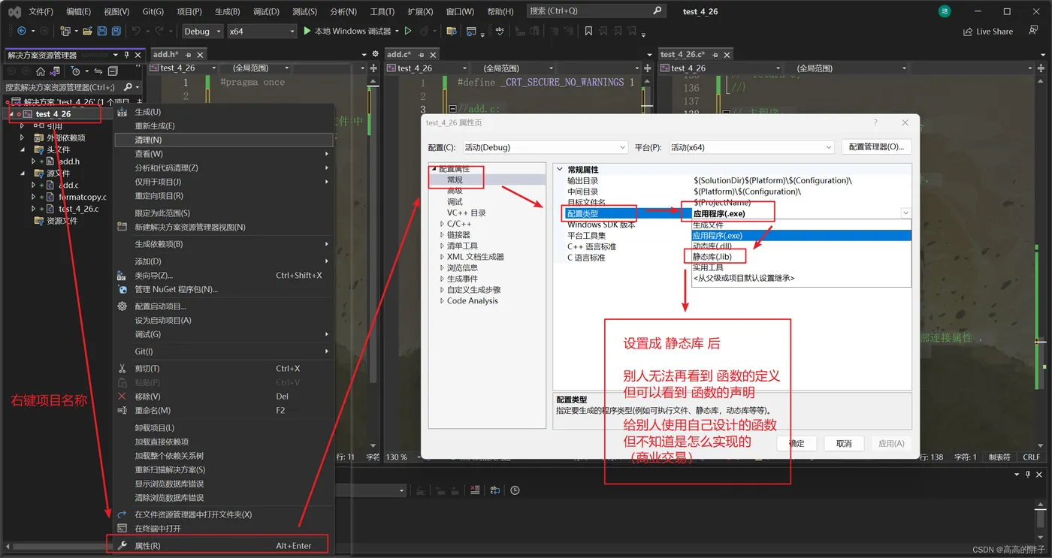Select add.h file in Solution Explorer

68,161
